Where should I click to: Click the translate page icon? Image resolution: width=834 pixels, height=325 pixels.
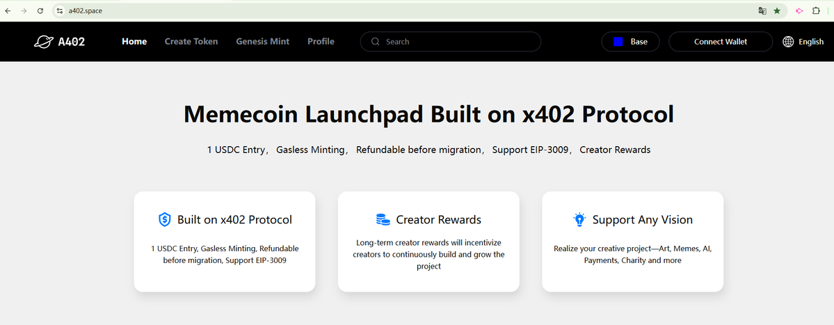point(762,10)
